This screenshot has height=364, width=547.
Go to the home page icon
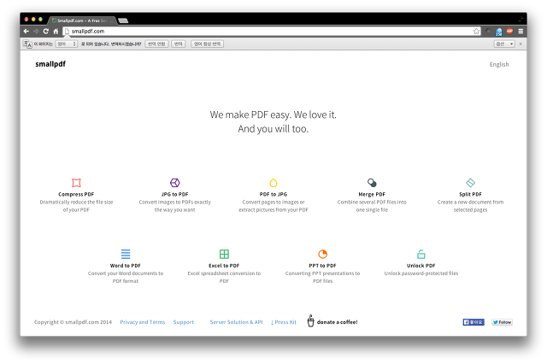point(56,31)
